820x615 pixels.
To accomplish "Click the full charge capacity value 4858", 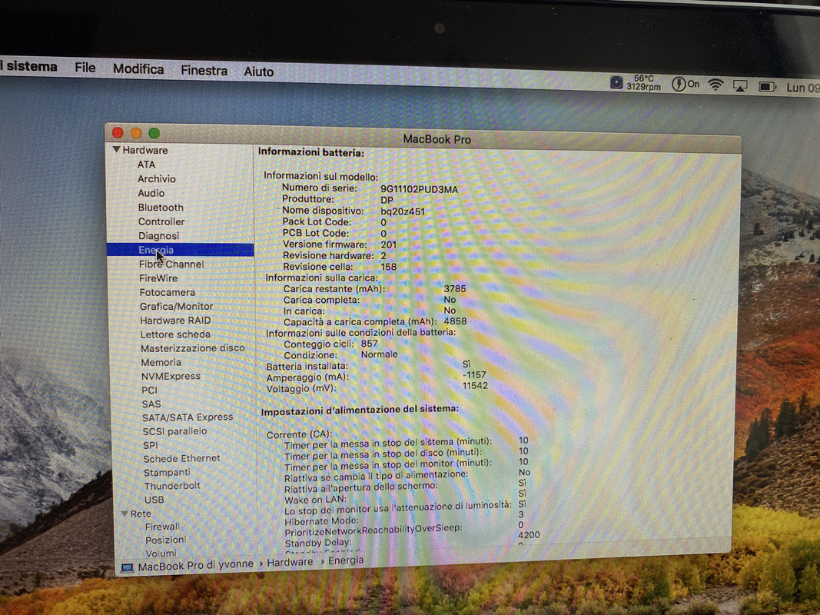I will tap(455, 321).
